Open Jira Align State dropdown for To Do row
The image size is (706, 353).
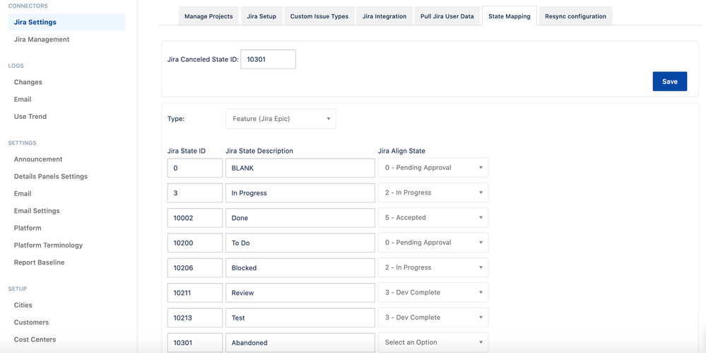(434, 243)
